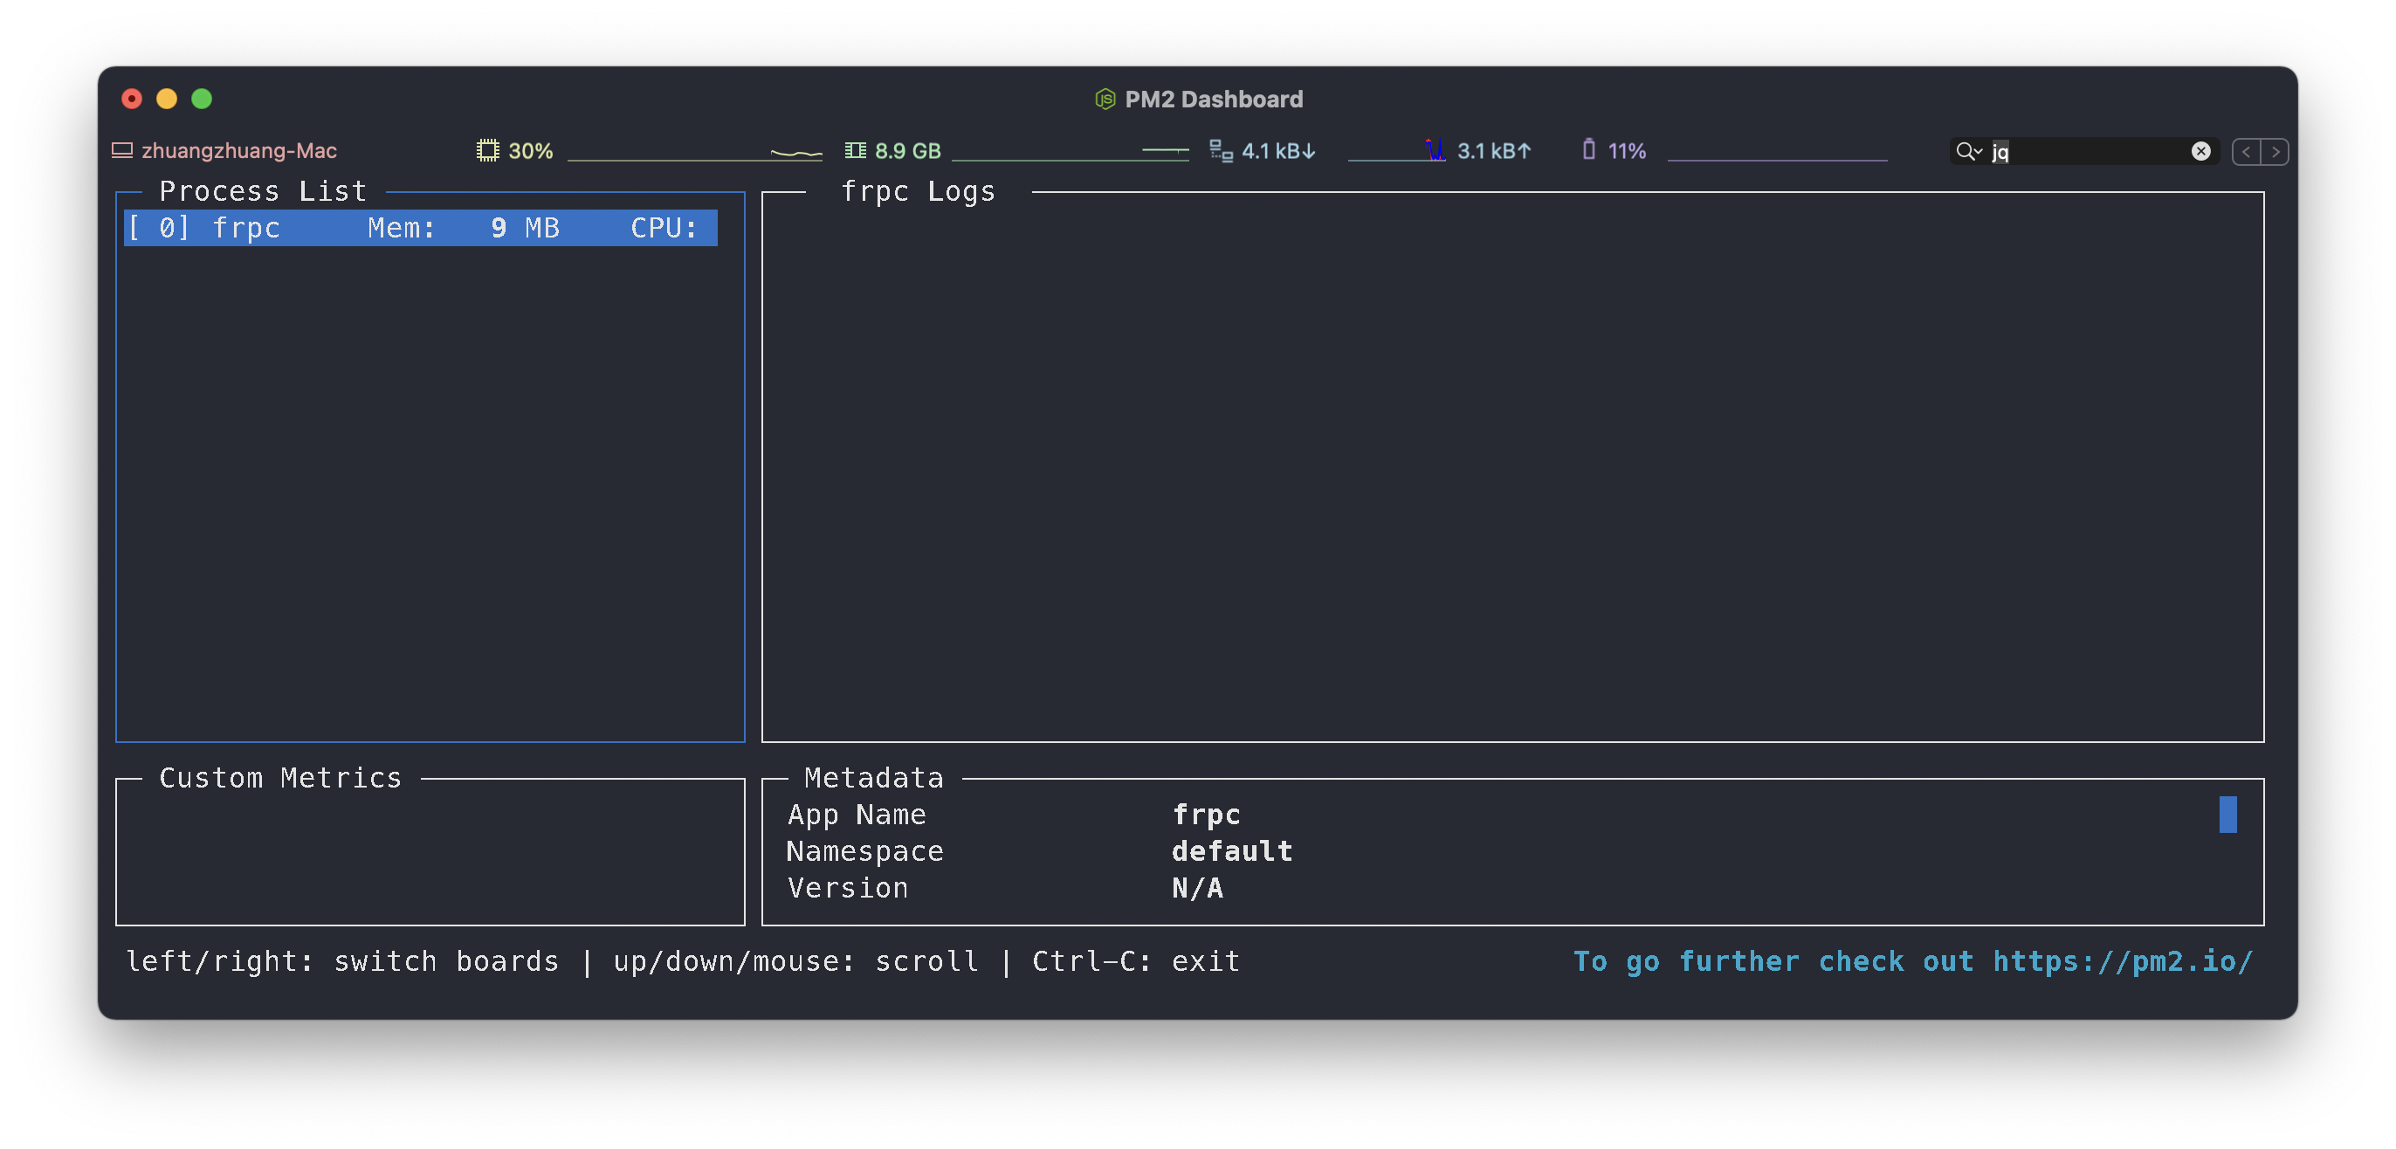Viewport: 2396px width, 1149px height.
Task: Click the "Custom Metrics" panel title
Action: pyautogui.click(x=280, y=778)
